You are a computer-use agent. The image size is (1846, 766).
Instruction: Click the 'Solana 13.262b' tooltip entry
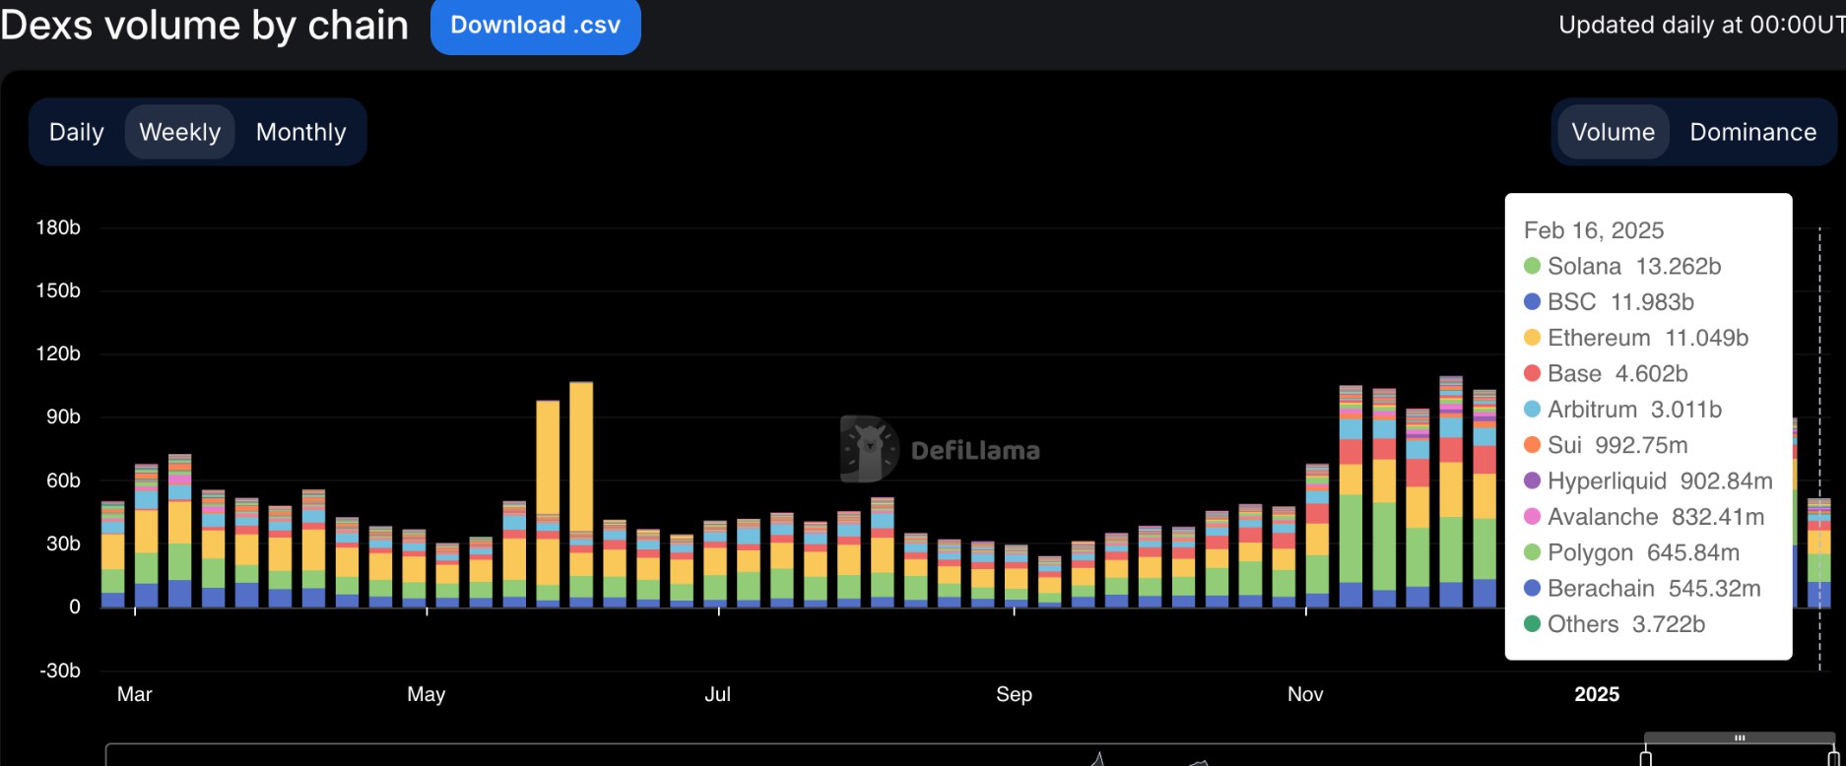pyautogui.click(x=1622, y=266)
